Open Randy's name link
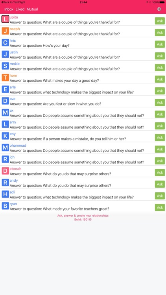Viewport: 166px width, 295px height. tap(14, 181)
